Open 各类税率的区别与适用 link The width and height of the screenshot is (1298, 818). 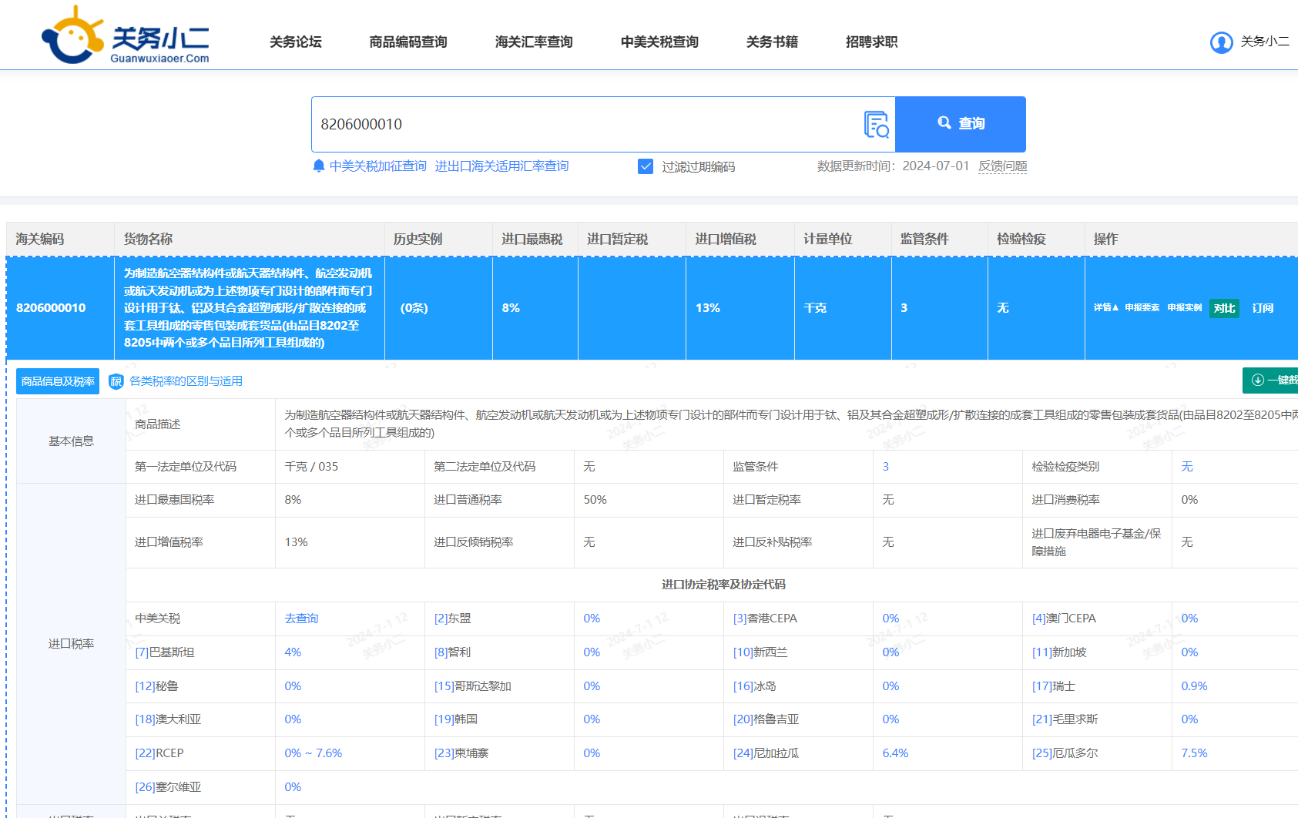(x=186, y=381)
